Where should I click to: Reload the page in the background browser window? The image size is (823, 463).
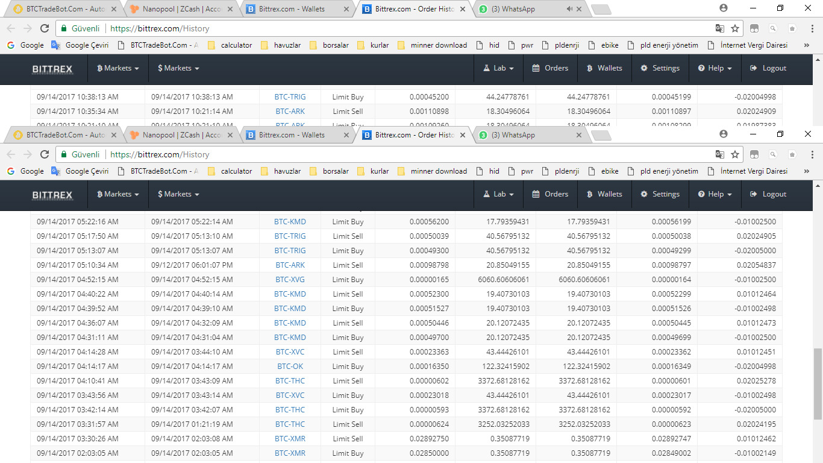[45, 28]
